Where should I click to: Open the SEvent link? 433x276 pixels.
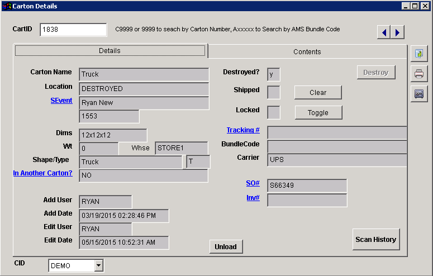(61, 101)
